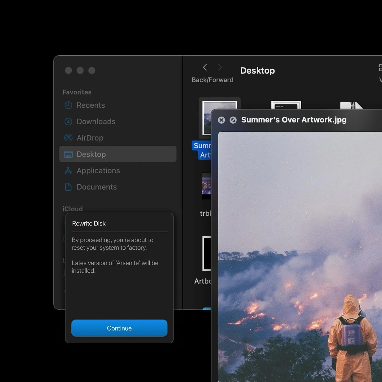Select the Desktop sidebar item

118,154
